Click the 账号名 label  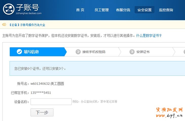pyautogui.click(x=23, y=84)
